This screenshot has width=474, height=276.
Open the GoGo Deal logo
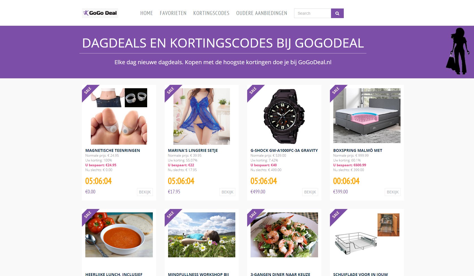coord(100,13)
